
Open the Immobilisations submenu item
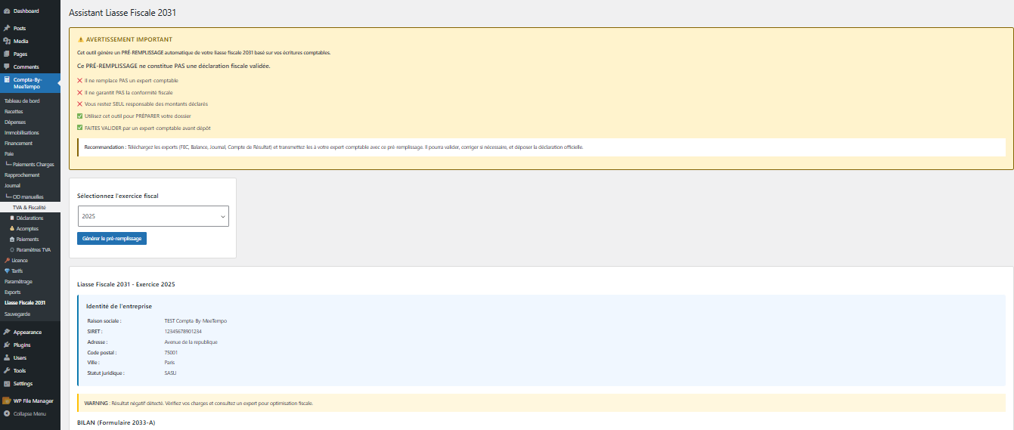[x=23, y=132]
